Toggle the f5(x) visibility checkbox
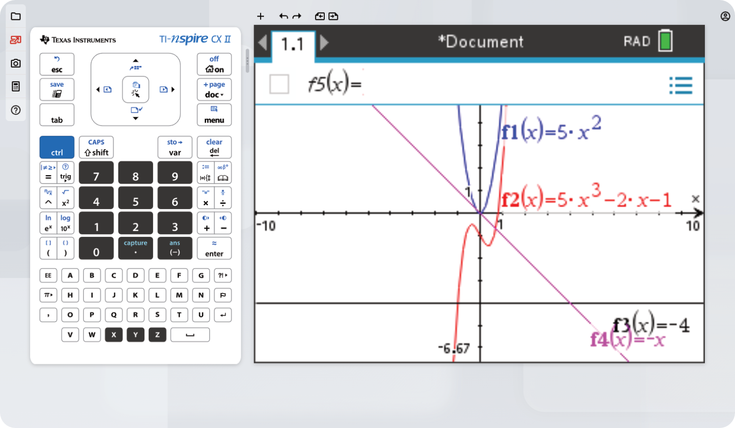Image resolution: width=735 pixels, height=428 pixels. pos(279,84)
